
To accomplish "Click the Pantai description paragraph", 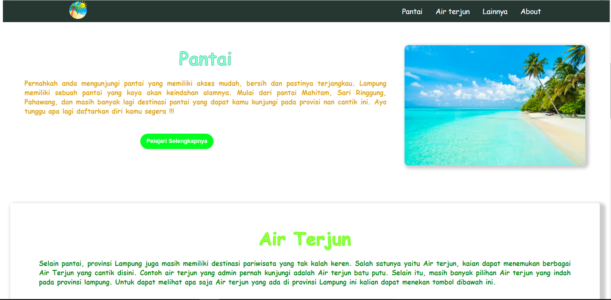I will point(205,98).
